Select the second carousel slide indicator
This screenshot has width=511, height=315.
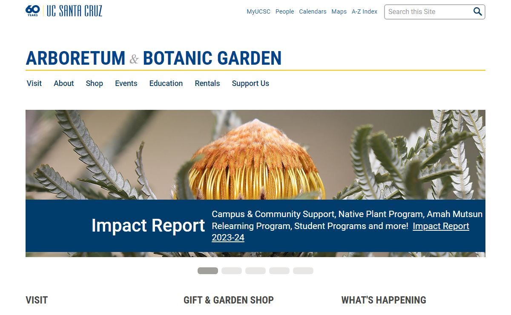[x=232, y=271]
